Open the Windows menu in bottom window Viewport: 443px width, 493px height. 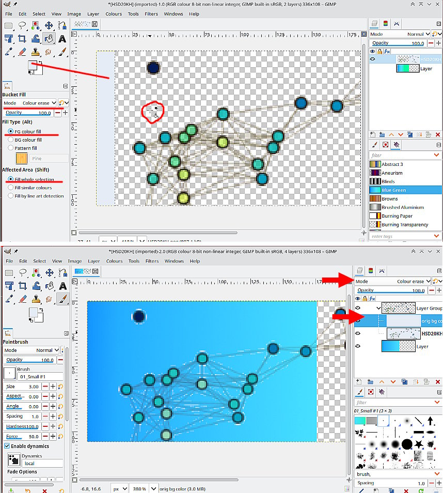(x=174, y=261)
